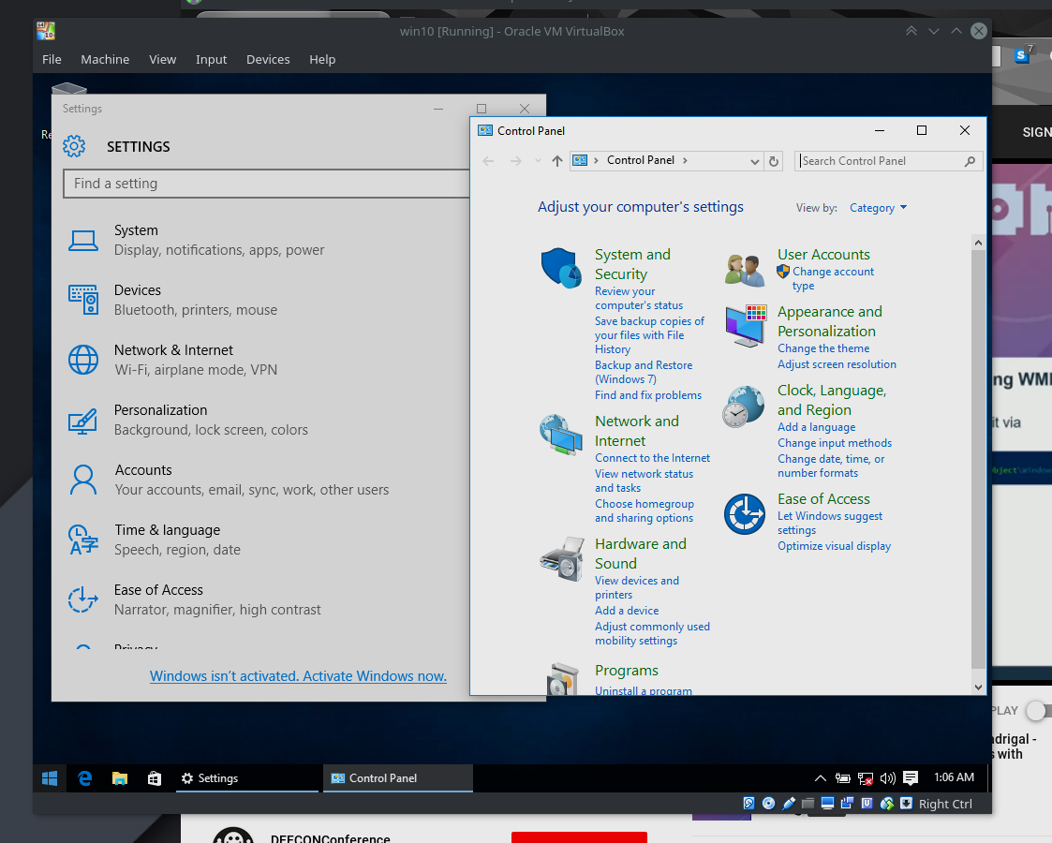Open Change the theme link
This screenshot has width=1052, height=843.
(823, 348)
